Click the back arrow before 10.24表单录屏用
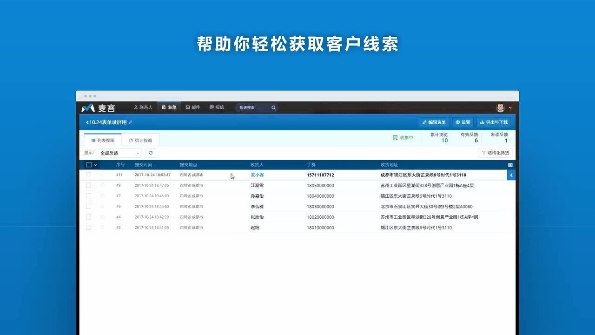Viewport: 595px width, 335px height. [x=87, y=122]
